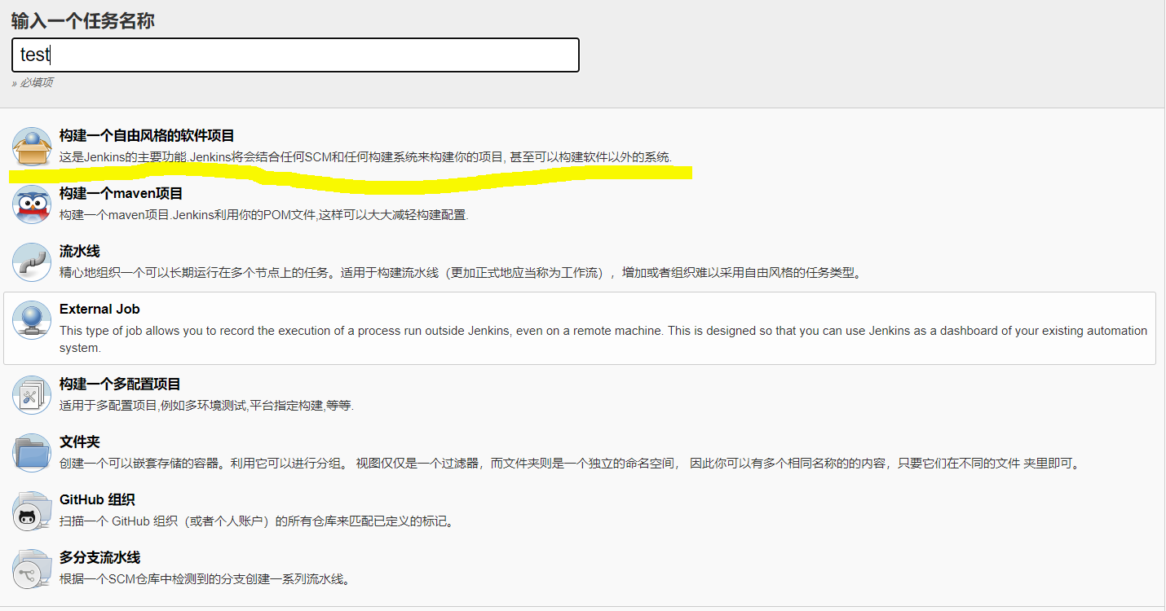Image resolution: width=1166 pixels, height=611 pixels.
Task: Choose the External Job title
Action: [99, 310]
